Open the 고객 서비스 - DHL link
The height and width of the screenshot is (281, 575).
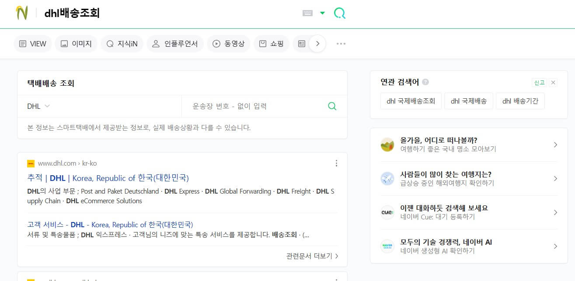[x=110, y=225]
